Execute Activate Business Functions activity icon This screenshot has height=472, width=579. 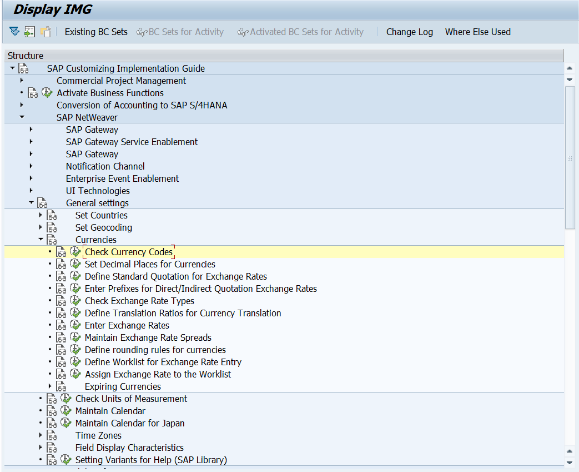point(47,92)
